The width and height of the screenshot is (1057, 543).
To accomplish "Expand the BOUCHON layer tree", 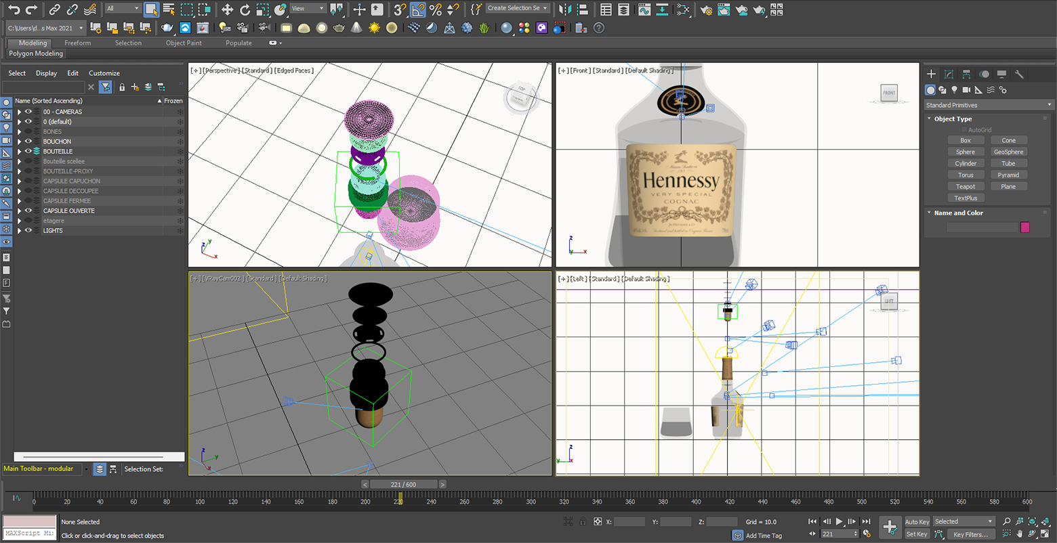I will coord(19,142).
